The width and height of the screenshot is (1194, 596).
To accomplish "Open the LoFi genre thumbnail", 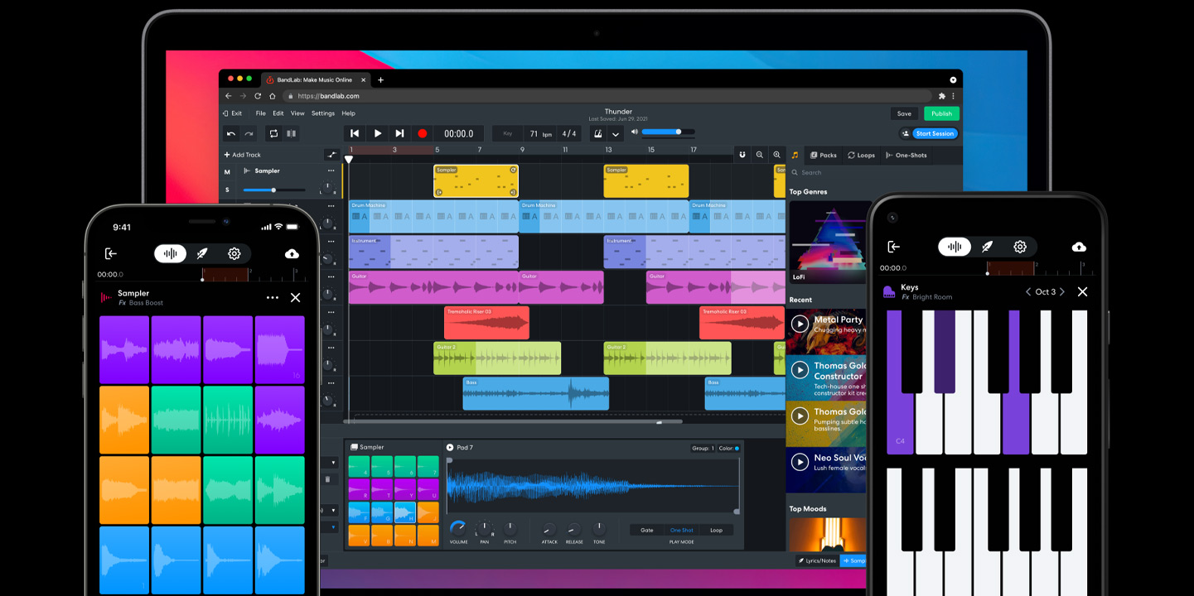I will pos(827,243).
